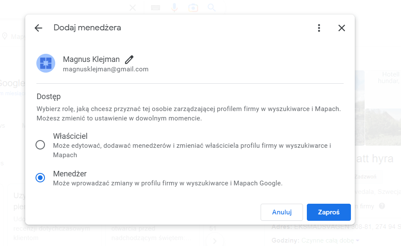Click the help question mark icon behind dialog

[382, 206]
